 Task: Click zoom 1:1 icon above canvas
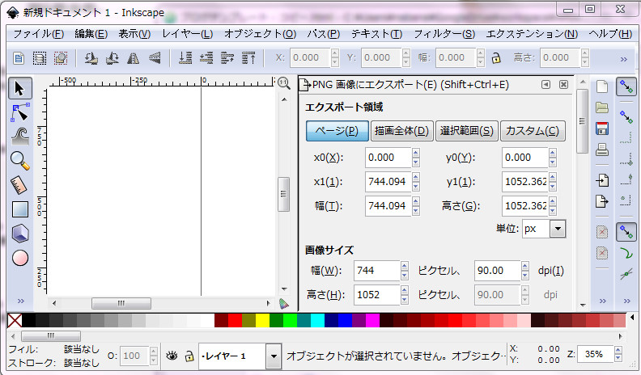284,84
